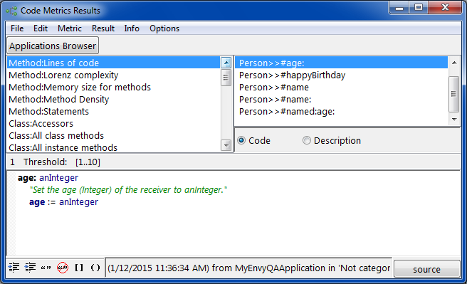
Task: Select Method:Statements metric
Action: tap(113, 111)
